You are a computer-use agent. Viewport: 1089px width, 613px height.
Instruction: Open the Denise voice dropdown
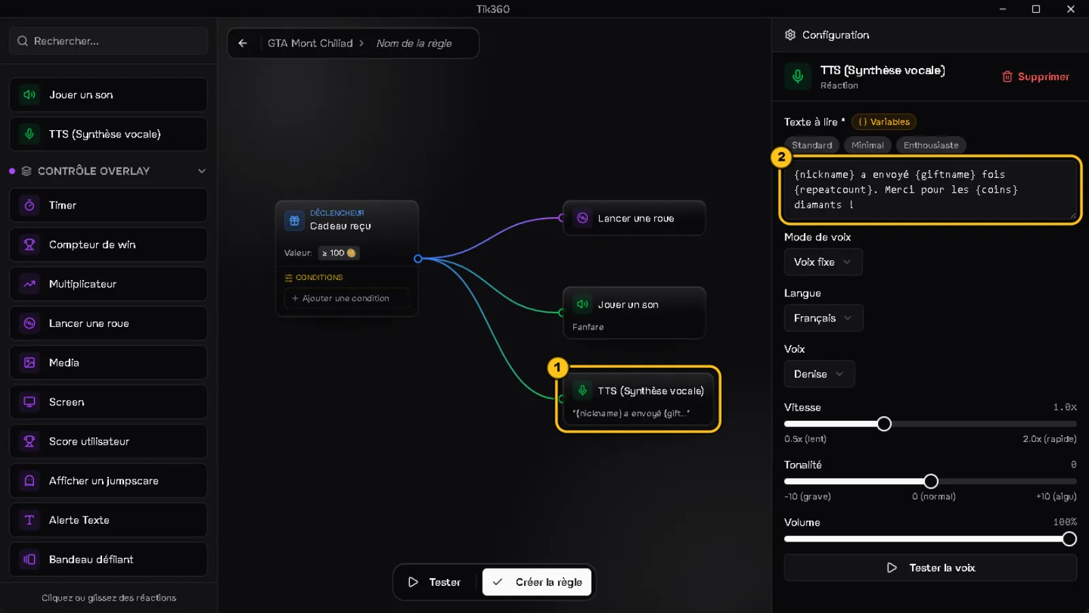[x=819, y=374]
